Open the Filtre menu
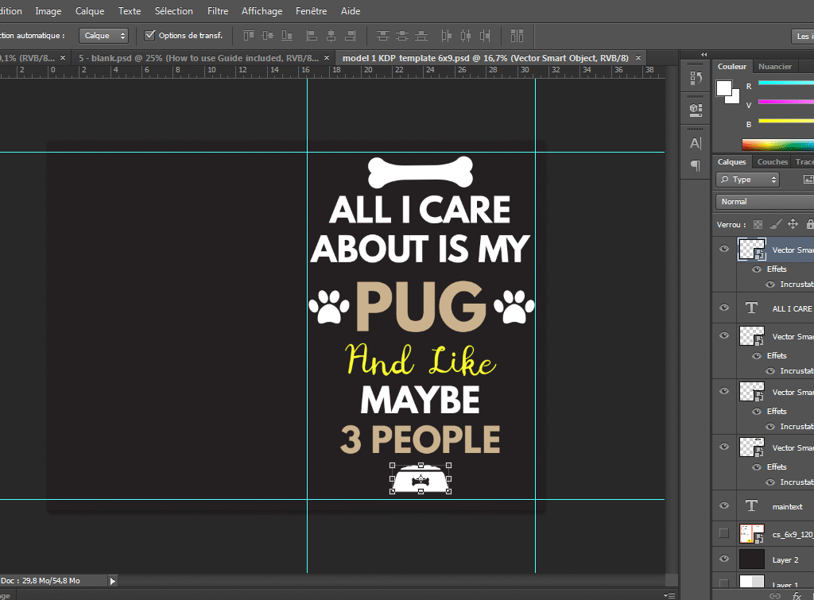This screenshot has height=600, width=814. point(217,11)
